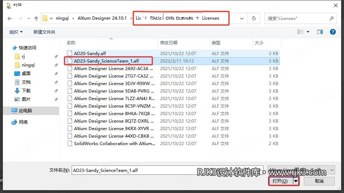This screenshot has height=193, width=344.
Task: Click pin icon next to 桌面
Action: 56,74
